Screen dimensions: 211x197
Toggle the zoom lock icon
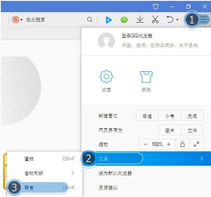pos(183,144)
